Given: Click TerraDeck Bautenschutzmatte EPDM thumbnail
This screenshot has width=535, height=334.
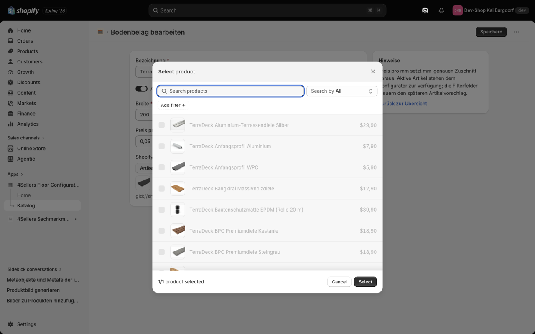Looking at the screenshot, I should click(x=178, y=210).
